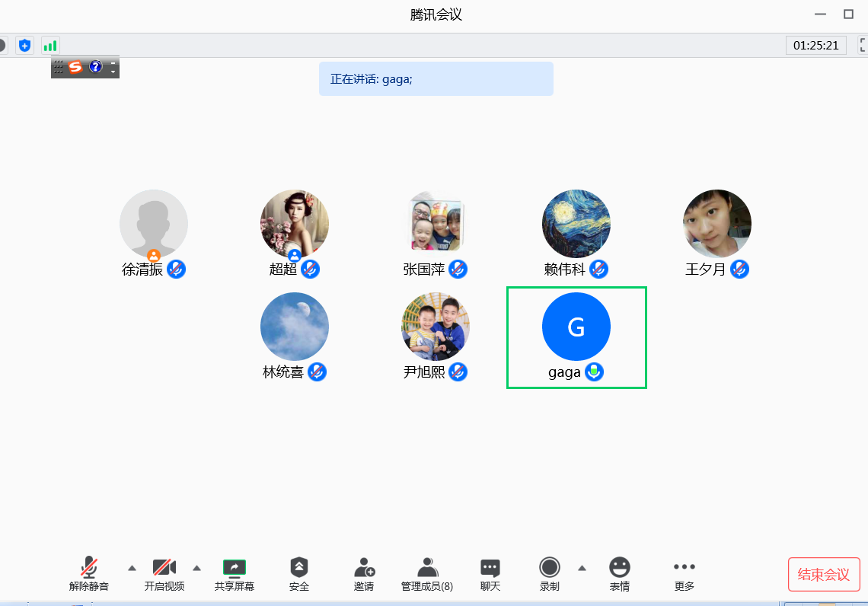Click the meeting timer 01:25:21
This screenshot has width=868, height=606.
tap(815, 46)
